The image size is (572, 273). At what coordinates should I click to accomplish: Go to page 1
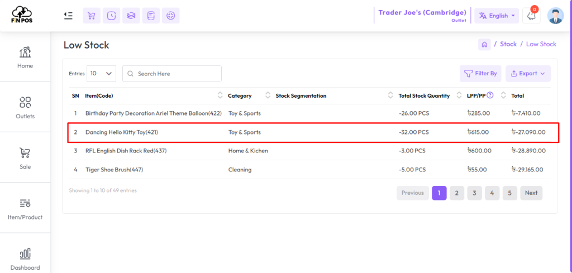pos(439,193)
